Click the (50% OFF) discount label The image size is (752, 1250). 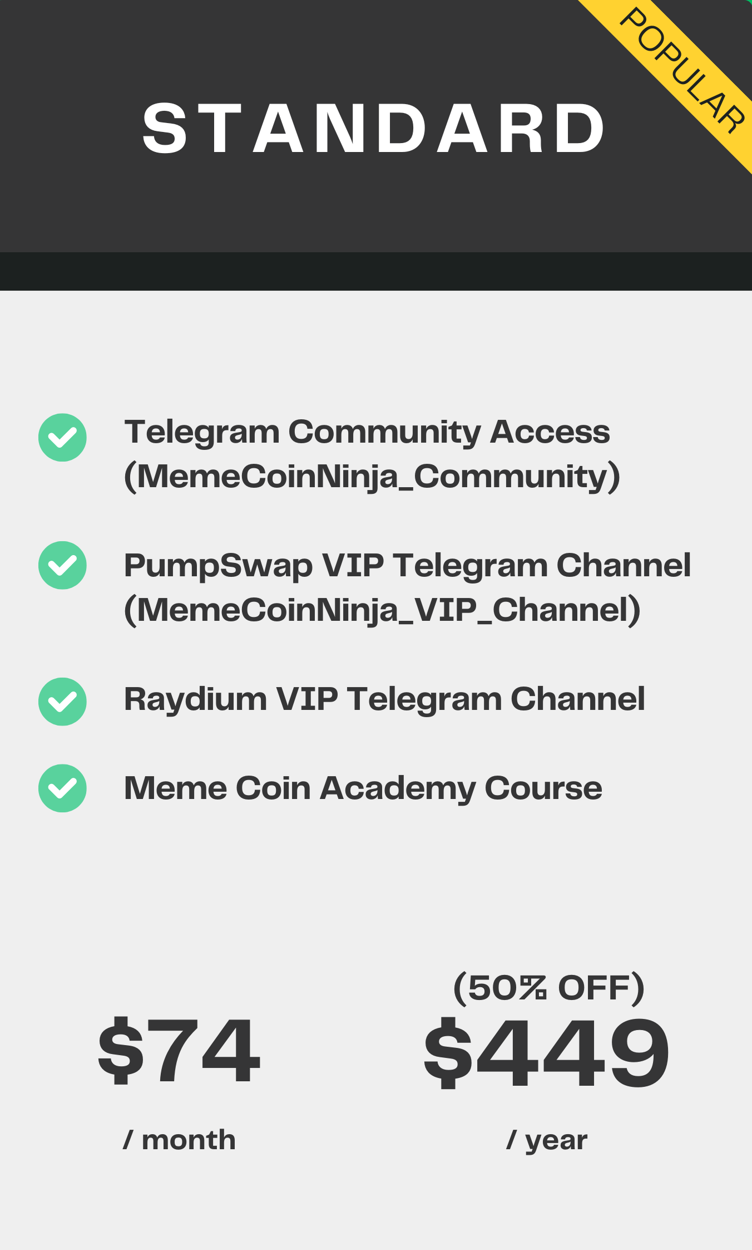click(x=549, y=988)
